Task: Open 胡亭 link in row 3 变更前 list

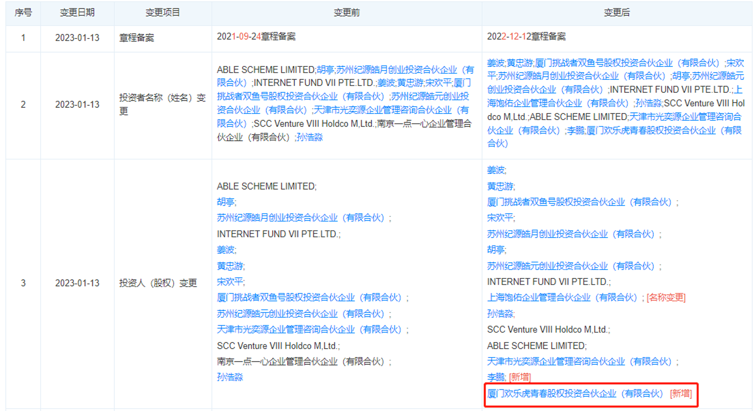Action: [226, 202]
